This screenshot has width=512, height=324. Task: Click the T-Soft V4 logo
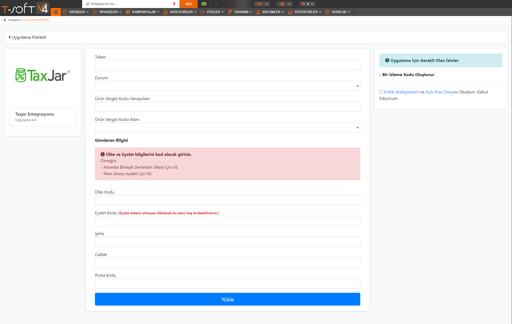click(25, 8)
